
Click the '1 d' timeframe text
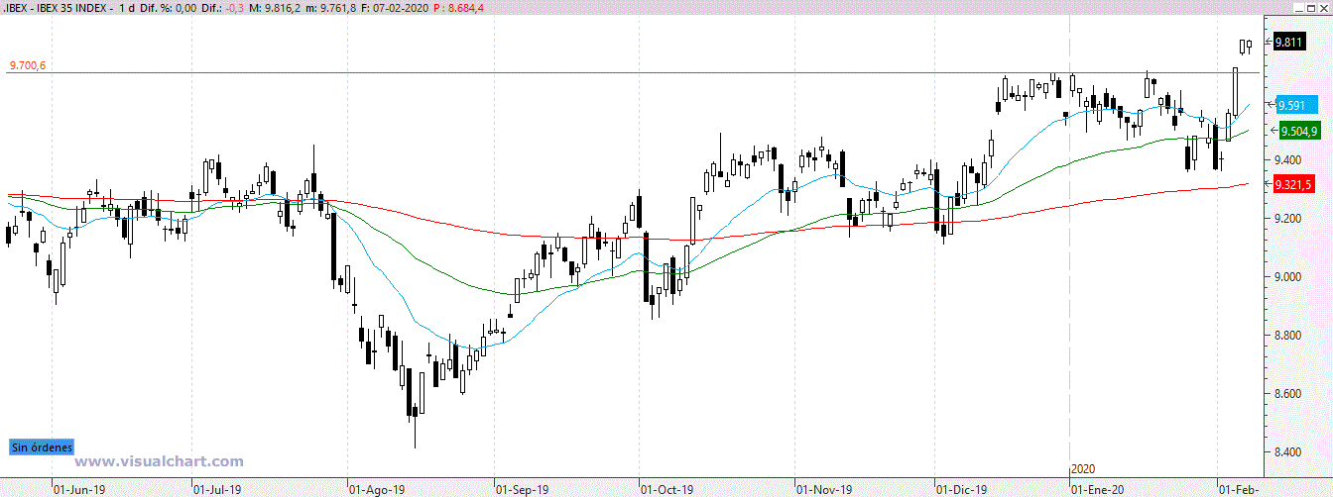tap(126, 8)
